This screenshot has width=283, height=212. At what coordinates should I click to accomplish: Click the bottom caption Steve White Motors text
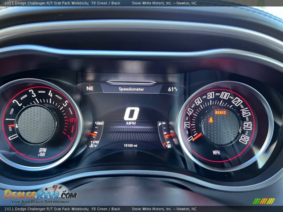[164, 209]
